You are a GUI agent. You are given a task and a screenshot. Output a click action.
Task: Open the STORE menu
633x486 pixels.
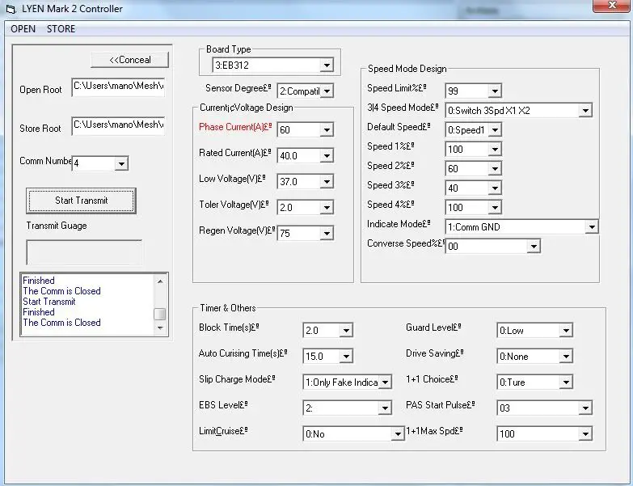click(x=61, y=29)
